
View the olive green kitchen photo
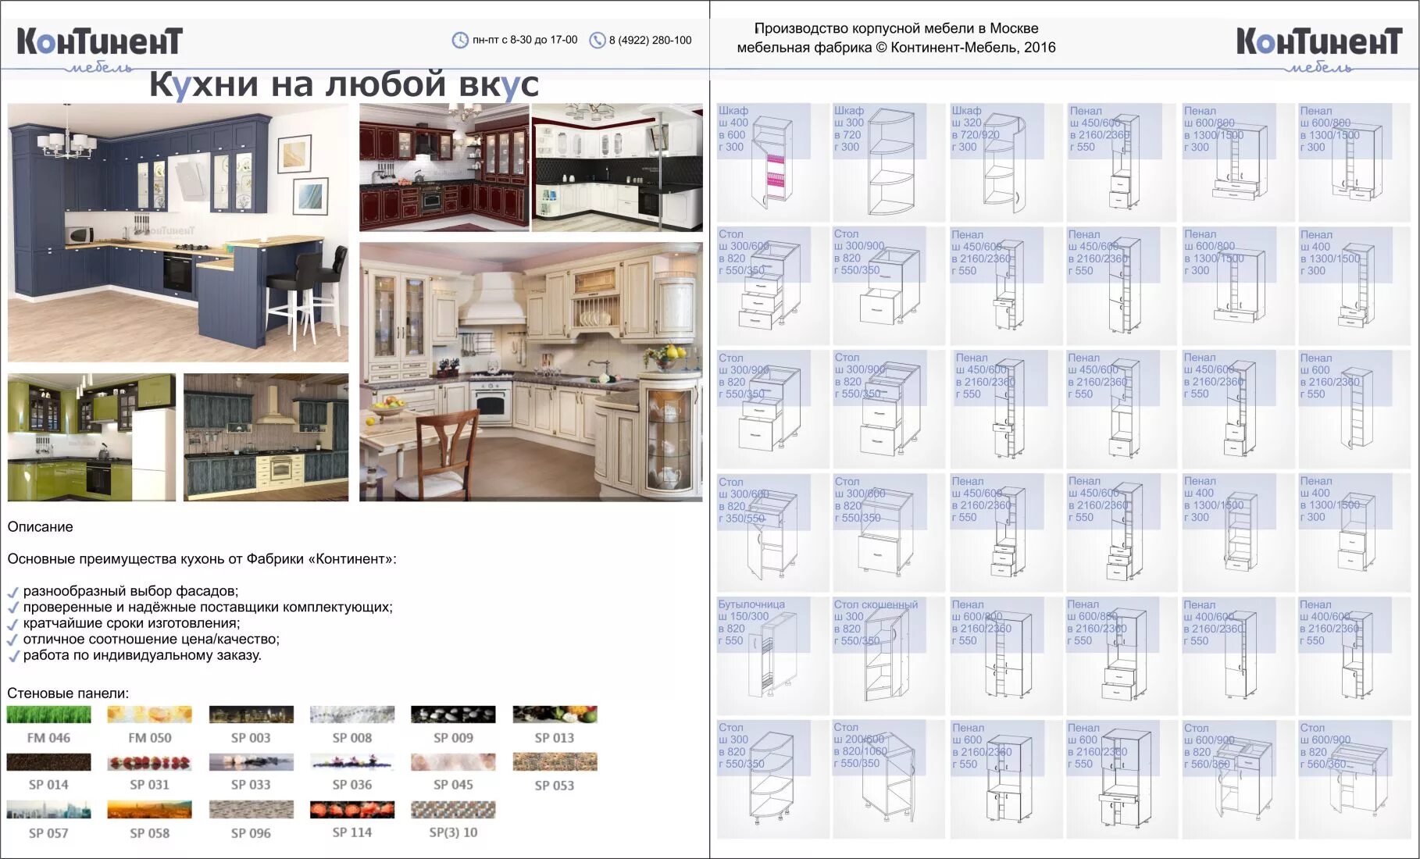coord(91,437)
